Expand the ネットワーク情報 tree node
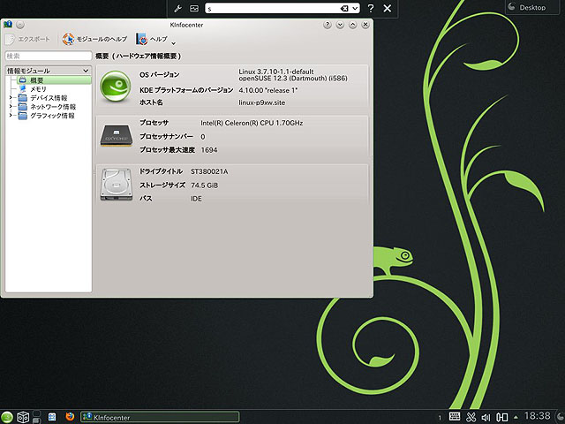Screen dimensions: 565x424 coord(11,107)
